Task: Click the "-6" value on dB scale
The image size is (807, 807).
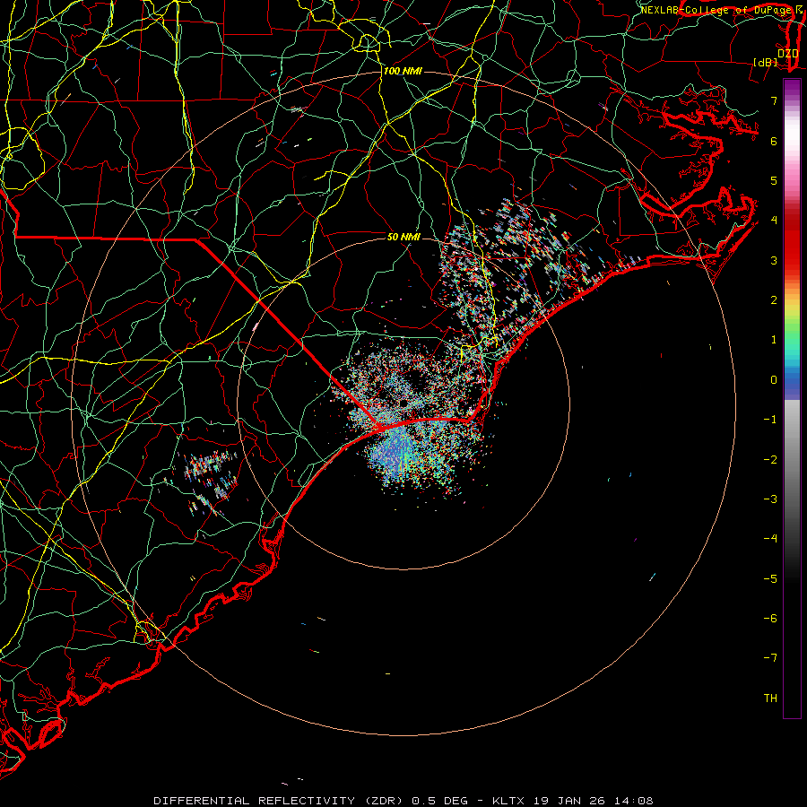Action: pyautogui.click(x=770, y=619)
